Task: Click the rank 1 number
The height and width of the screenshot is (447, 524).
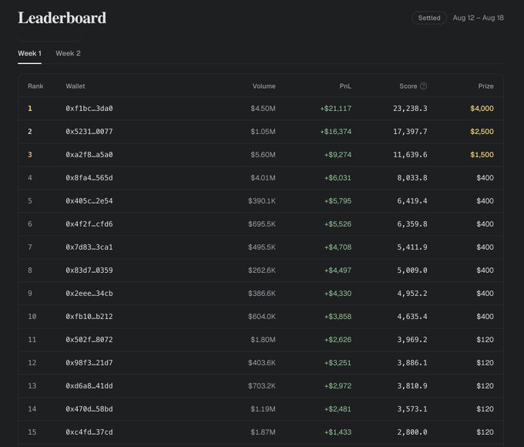Action: pos(30,109)
